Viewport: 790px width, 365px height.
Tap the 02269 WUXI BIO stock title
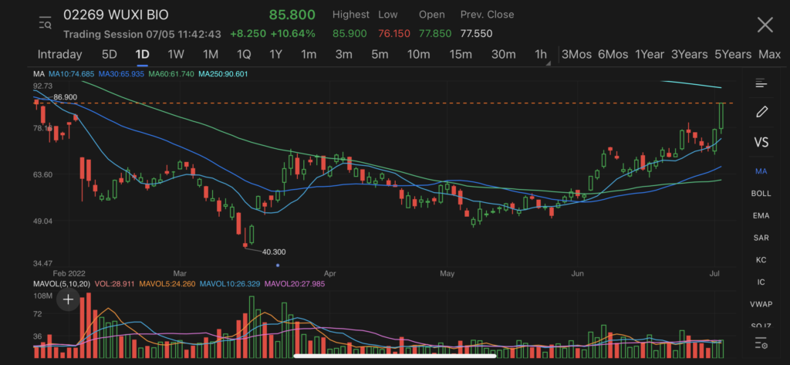tap(116, 15)
